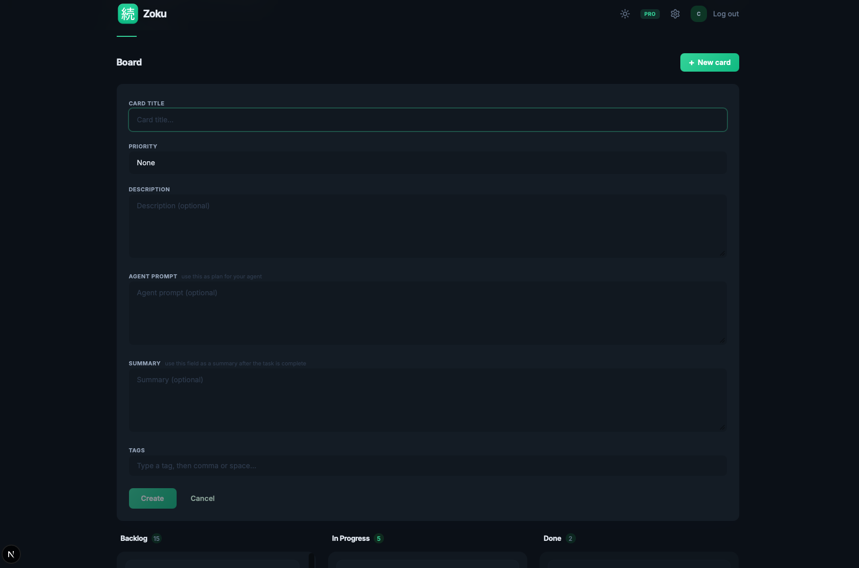Click the Backlog count badge 15
This screenshot has height=568, width=859.
point(157,538)
